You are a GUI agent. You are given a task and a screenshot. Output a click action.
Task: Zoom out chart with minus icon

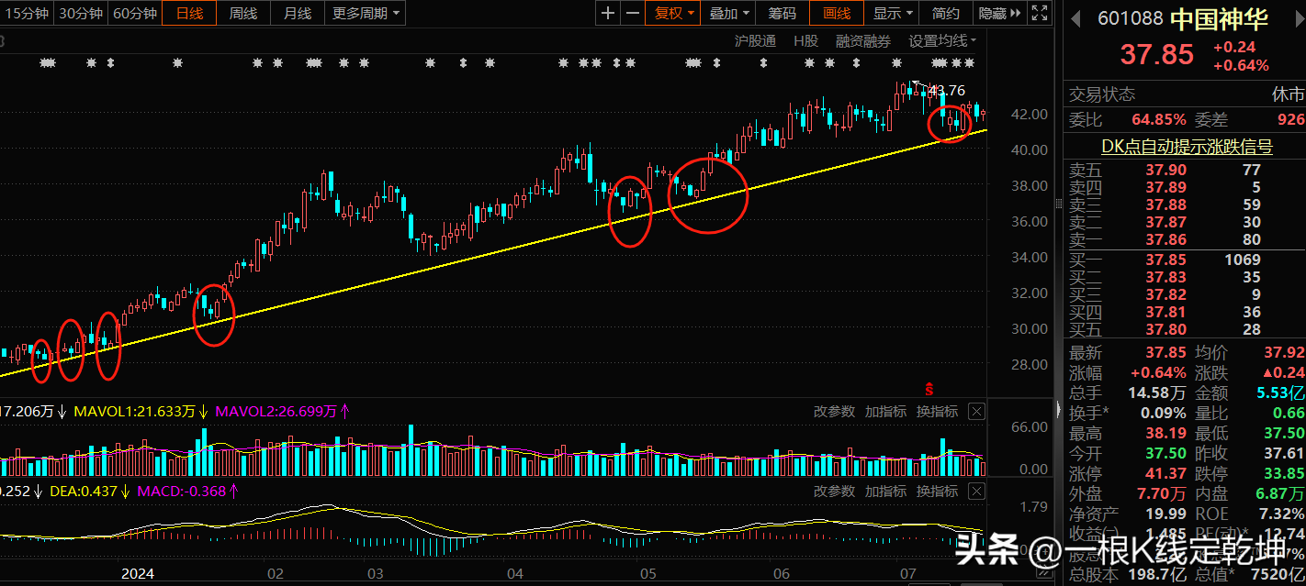click(632, 13)
